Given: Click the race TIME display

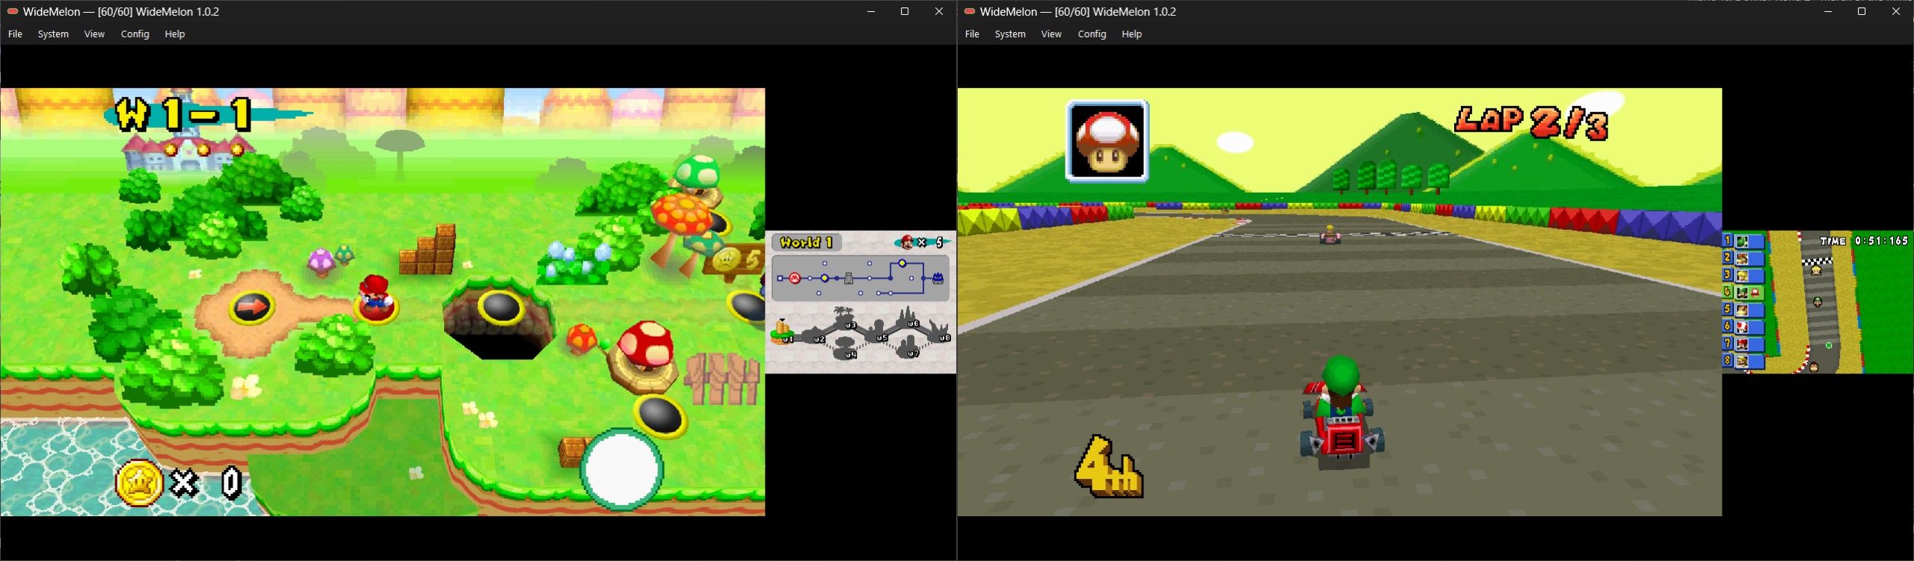Looking at the screenshot, I should point(1864,241).
